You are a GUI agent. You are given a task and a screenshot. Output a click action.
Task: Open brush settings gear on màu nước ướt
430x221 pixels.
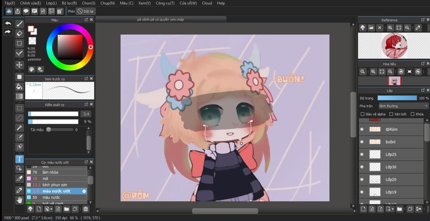(84, 191)
